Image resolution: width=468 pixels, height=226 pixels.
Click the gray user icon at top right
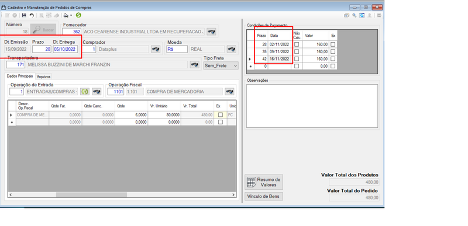[370, 15]
